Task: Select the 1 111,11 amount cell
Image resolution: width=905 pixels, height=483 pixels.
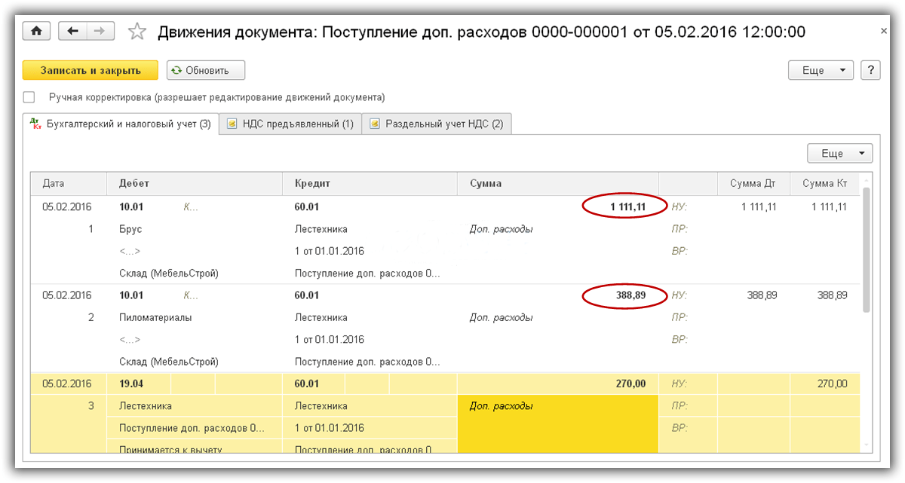Action: click(x=623, y=206)
